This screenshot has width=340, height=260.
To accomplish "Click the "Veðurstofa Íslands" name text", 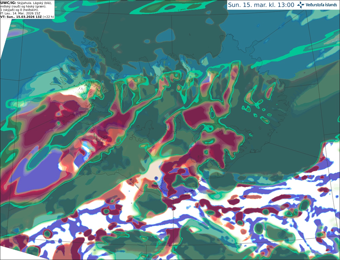I will click(x=321, y=5).
